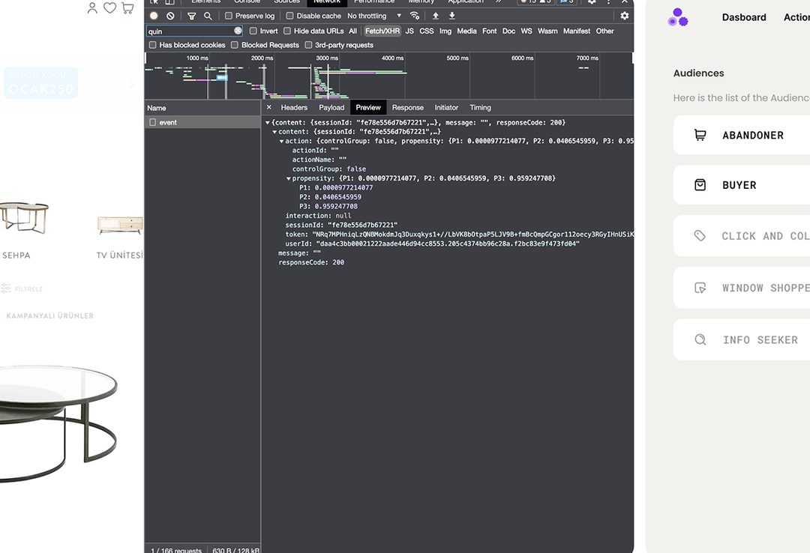The image size is (810, 553).
Task: Clear the network log
Action: [x=170, y=16]
